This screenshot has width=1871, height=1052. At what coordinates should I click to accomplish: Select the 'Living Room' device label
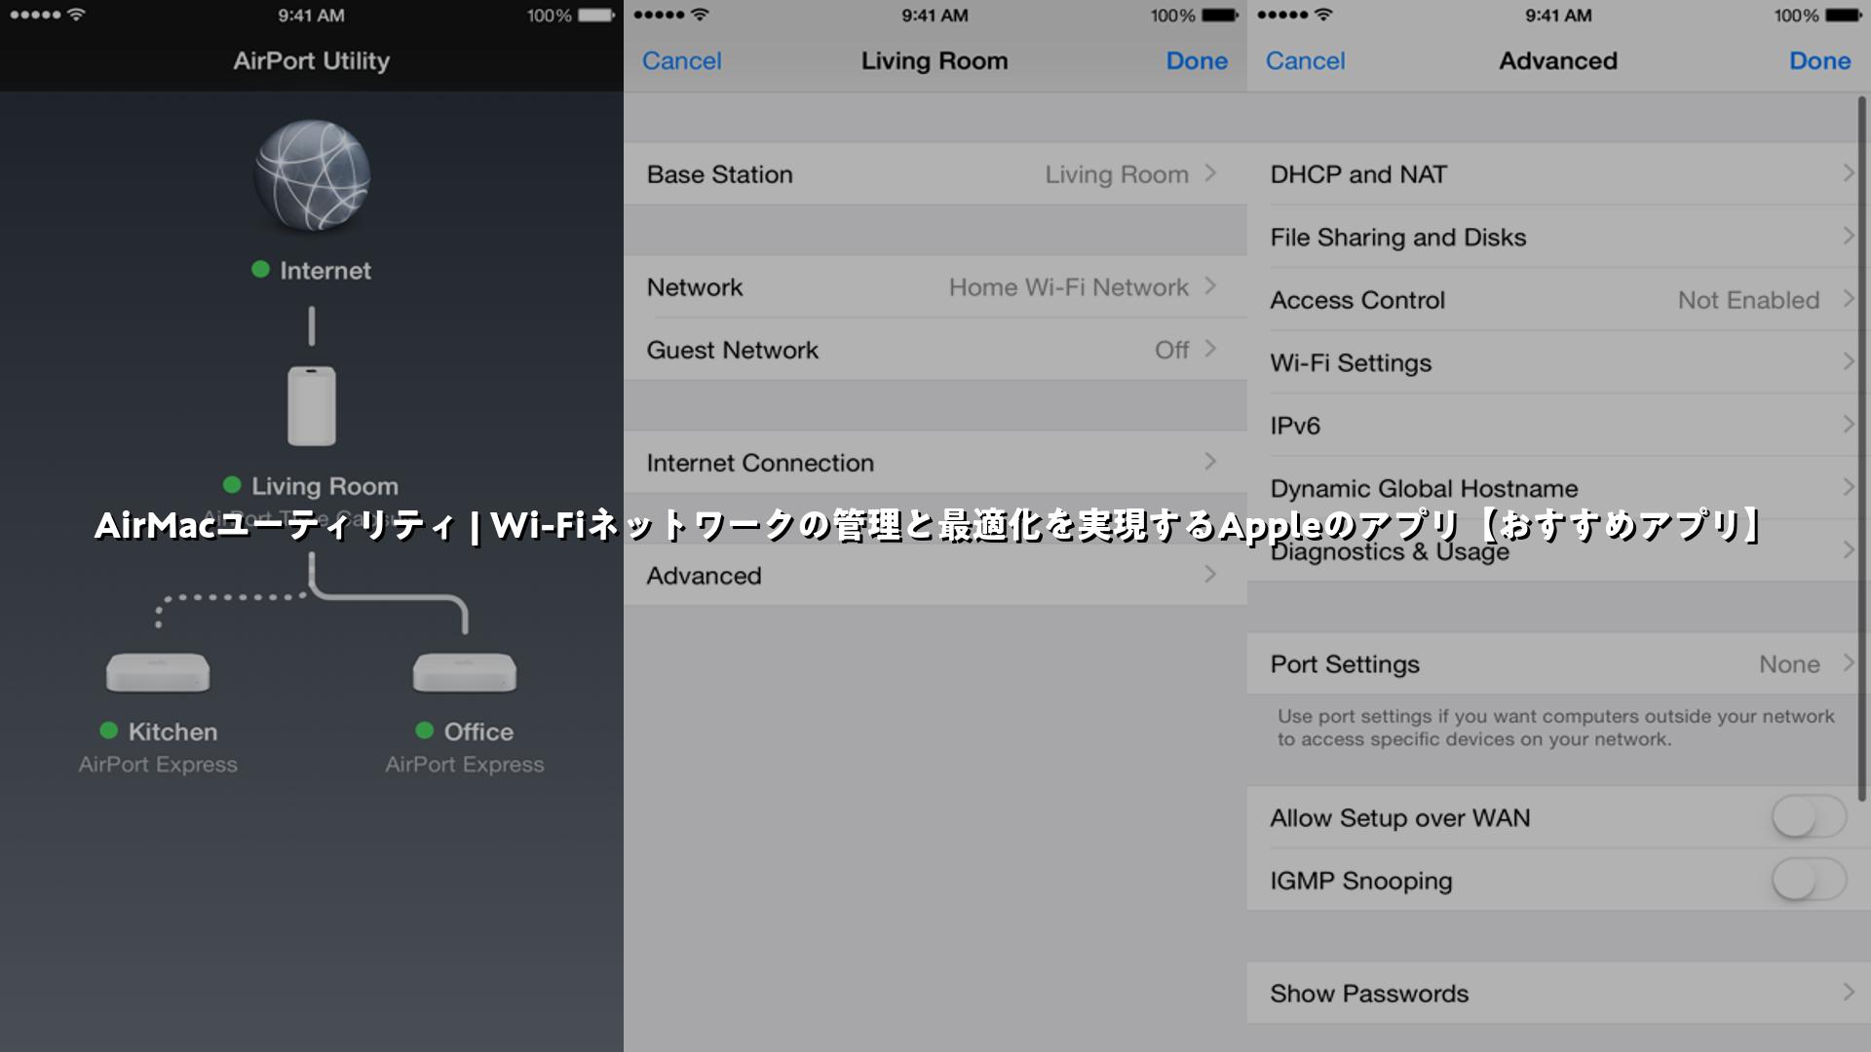(325, 486)
